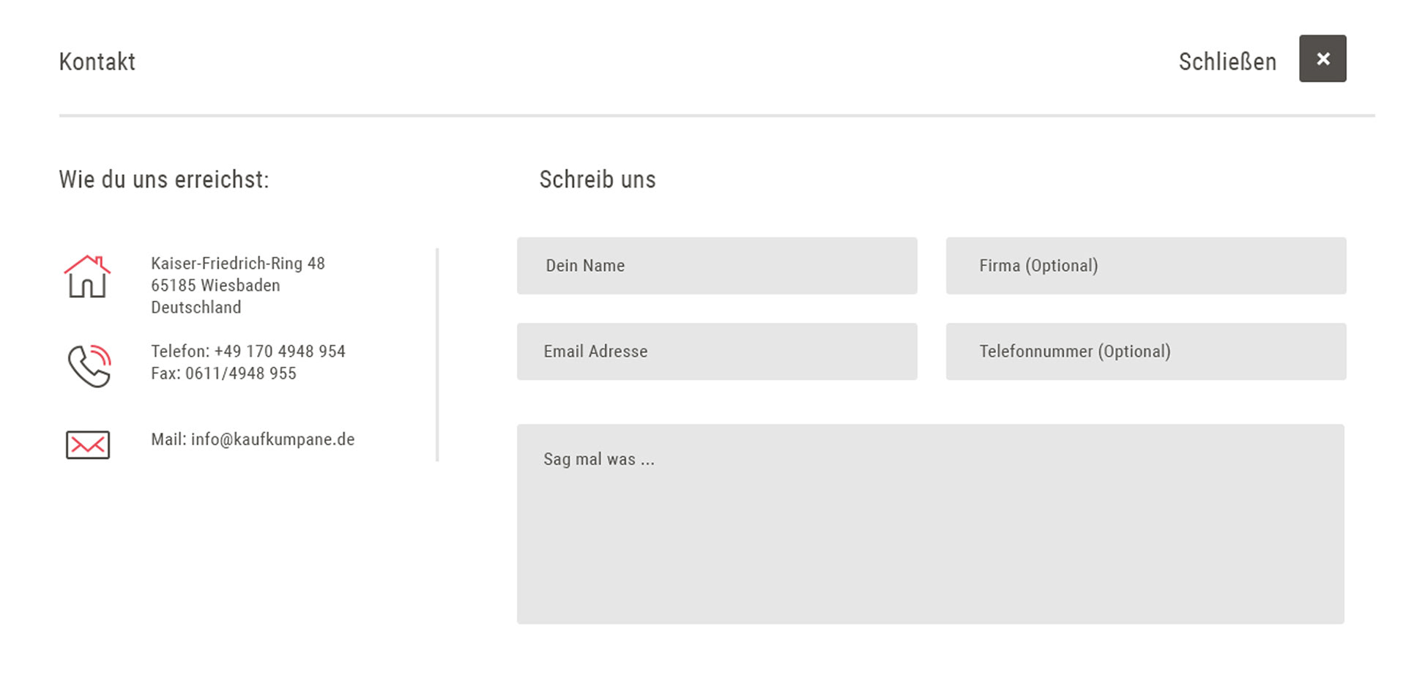Click the Telefon +49 170 4948 954 number

coord(248,351)
